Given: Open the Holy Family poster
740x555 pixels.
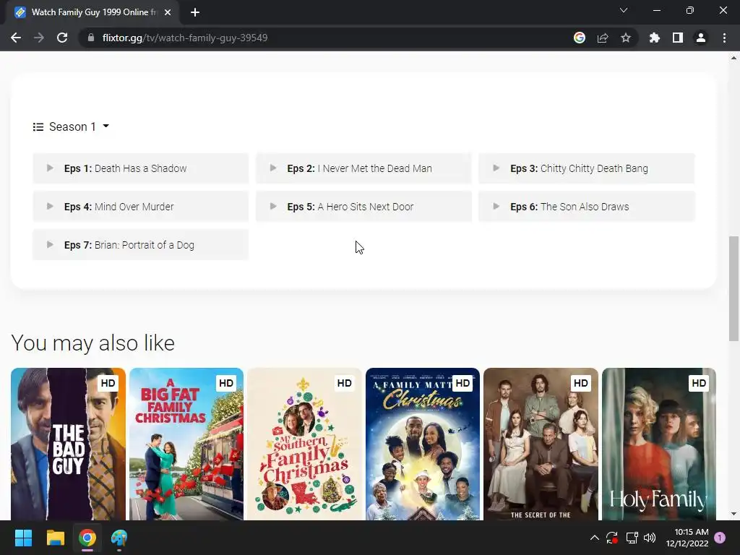Looking at the screenshot, I should click(x=659, y=444).
